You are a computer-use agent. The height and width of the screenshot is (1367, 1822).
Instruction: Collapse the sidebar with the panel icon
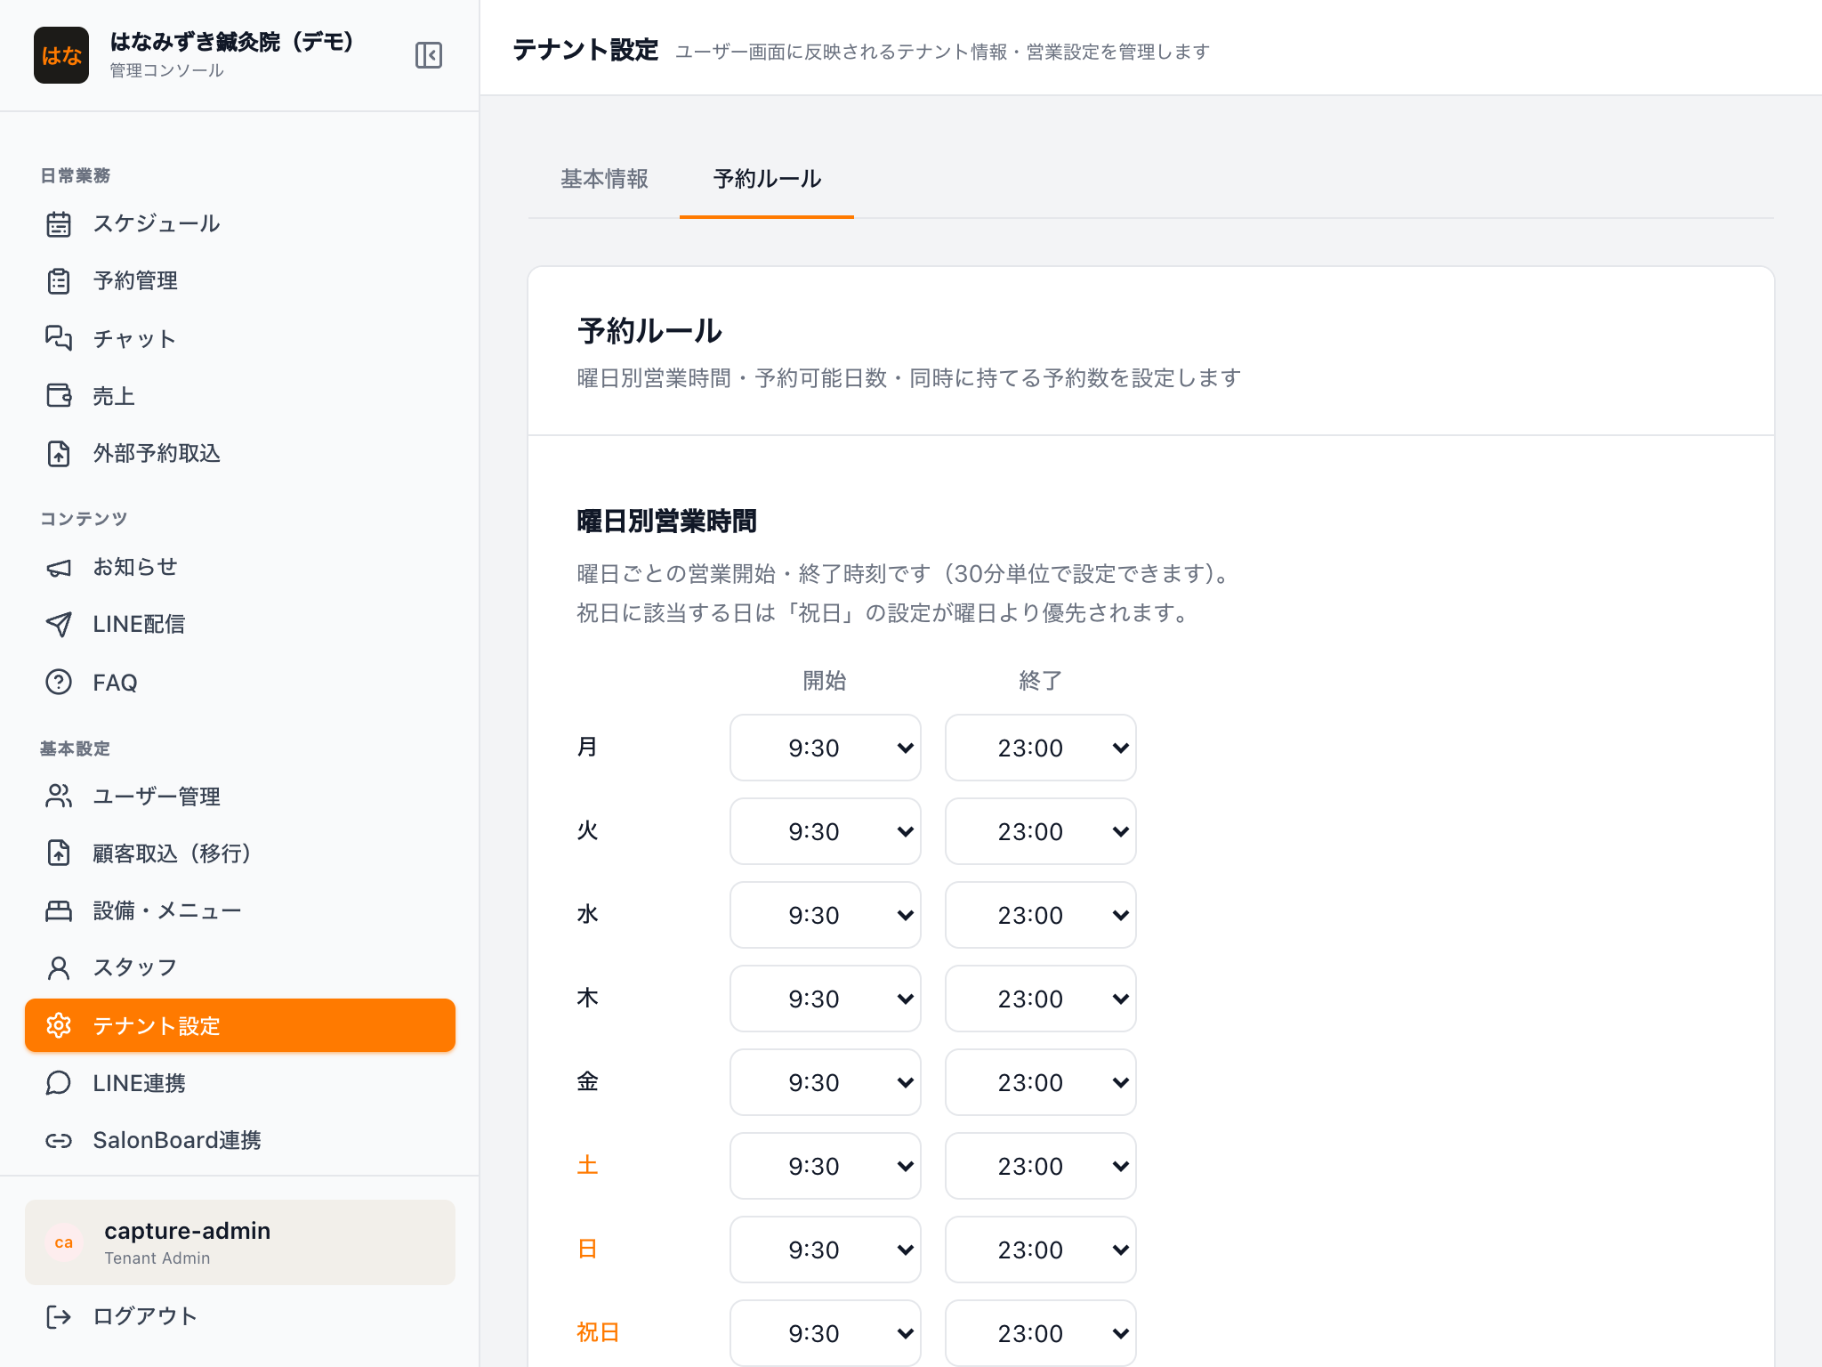[429, 55]
